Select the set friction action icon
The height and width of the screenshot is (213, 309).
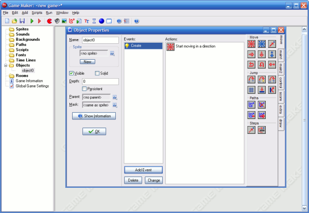click(x=272, y=65)
